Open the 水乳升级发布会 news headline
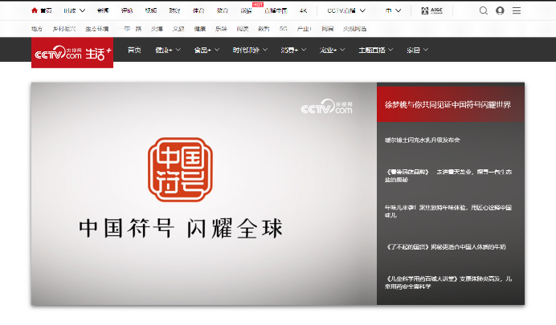Image resolution: width=556 pixels, height=325 pixels. (423, 140)
